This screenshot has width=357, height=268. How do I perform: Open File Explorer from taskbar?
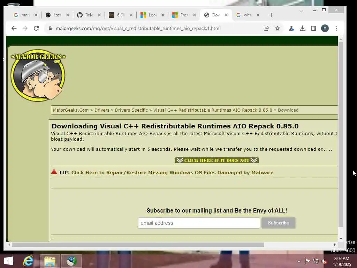50,261
